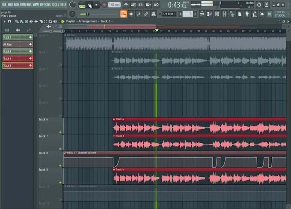Toggle the SONG/pattern mode button

pyautogui.click(x=82, y=5)
